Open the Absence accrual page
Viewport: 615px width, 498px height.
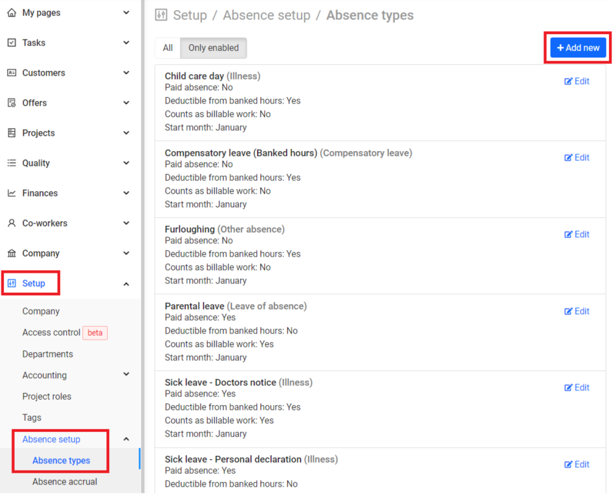tap(65, 481)
